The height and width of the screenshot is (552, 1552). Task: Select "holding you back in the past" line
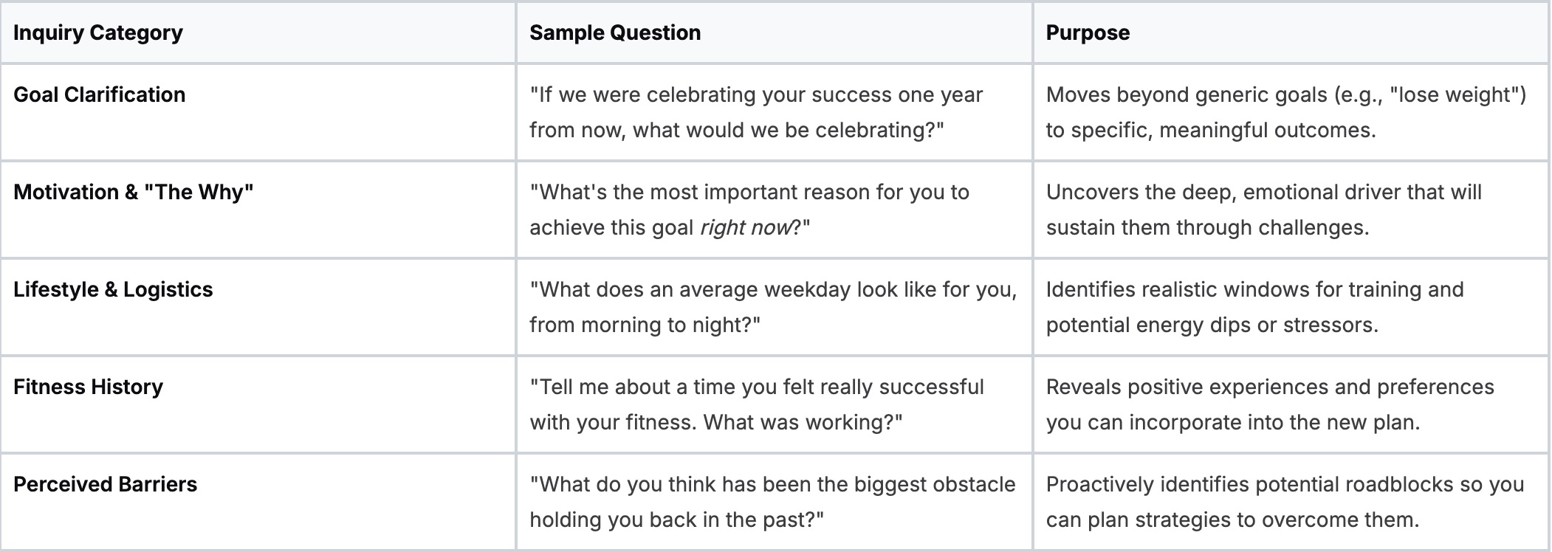coord(676,520)
